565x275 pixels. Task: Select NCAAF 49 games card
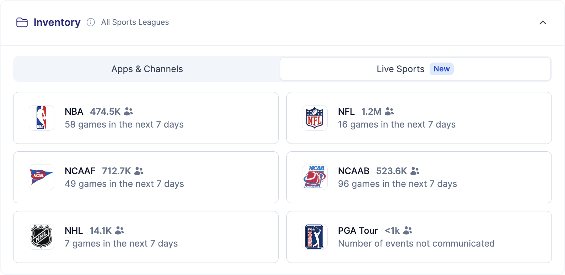point(146,177)
